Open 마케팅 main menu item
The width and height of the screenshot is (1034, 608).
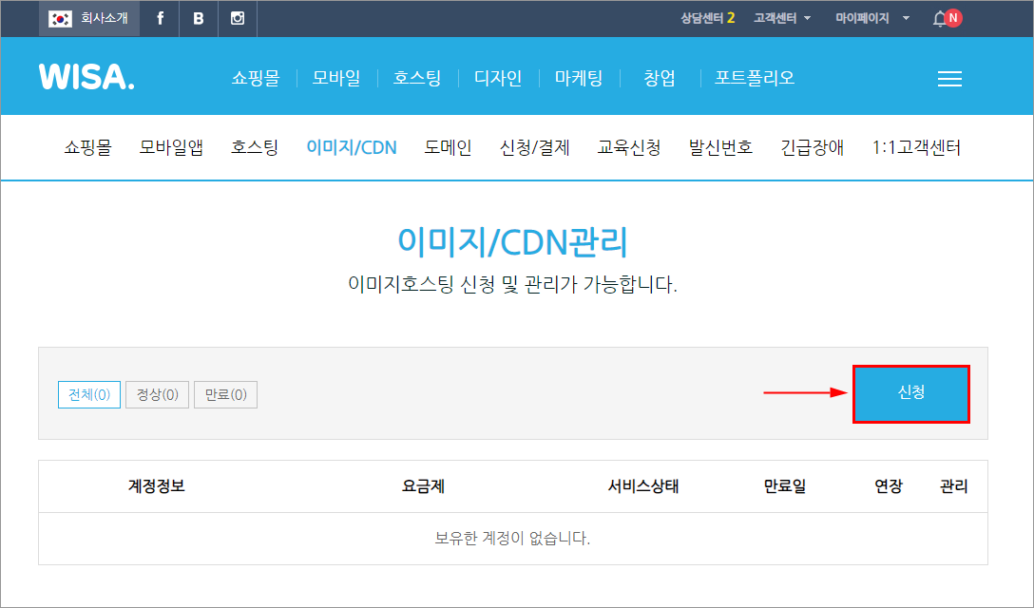(579, 78)
